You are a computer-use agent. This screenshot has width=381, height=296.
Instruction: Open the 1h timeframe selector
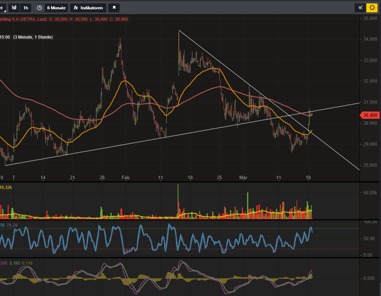pos(26,8)
